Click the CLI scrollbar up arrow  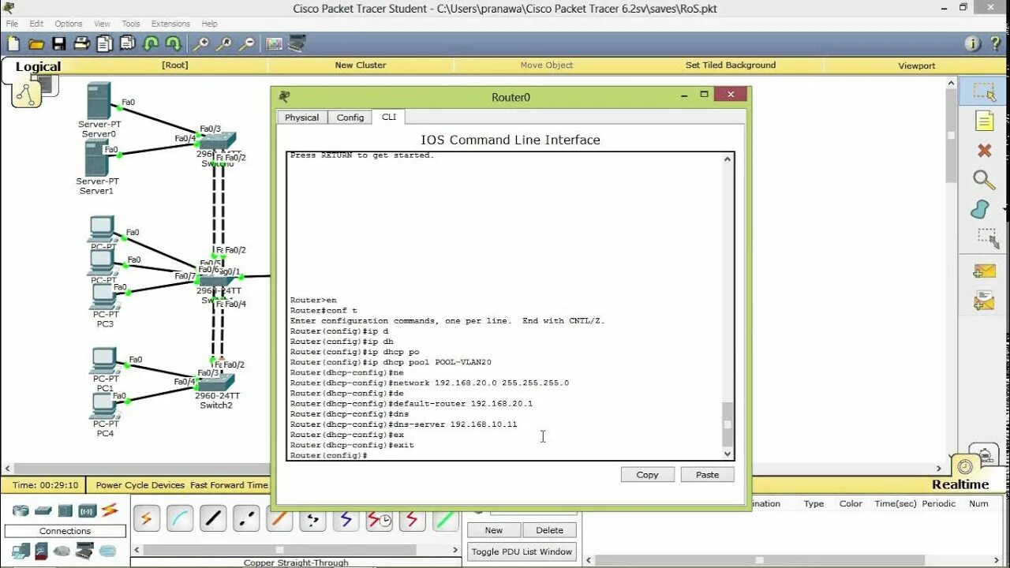pos(728,159)
